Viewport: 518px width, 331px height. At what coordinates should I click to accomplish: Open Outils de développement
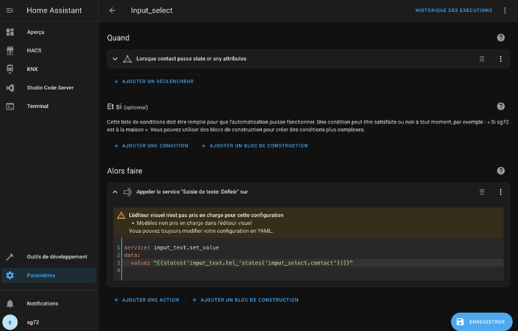pos(49,257)
